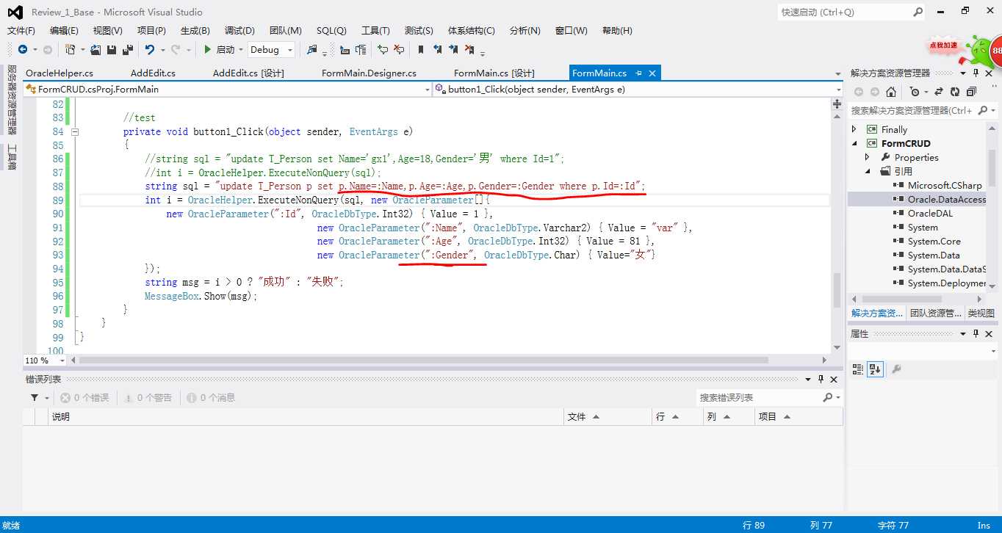The width and height of the screenshot is (1002, 533).
Task: Toggle the 0 个消息 messages filter
Action: pyautogui.click(x=211, y=397)
